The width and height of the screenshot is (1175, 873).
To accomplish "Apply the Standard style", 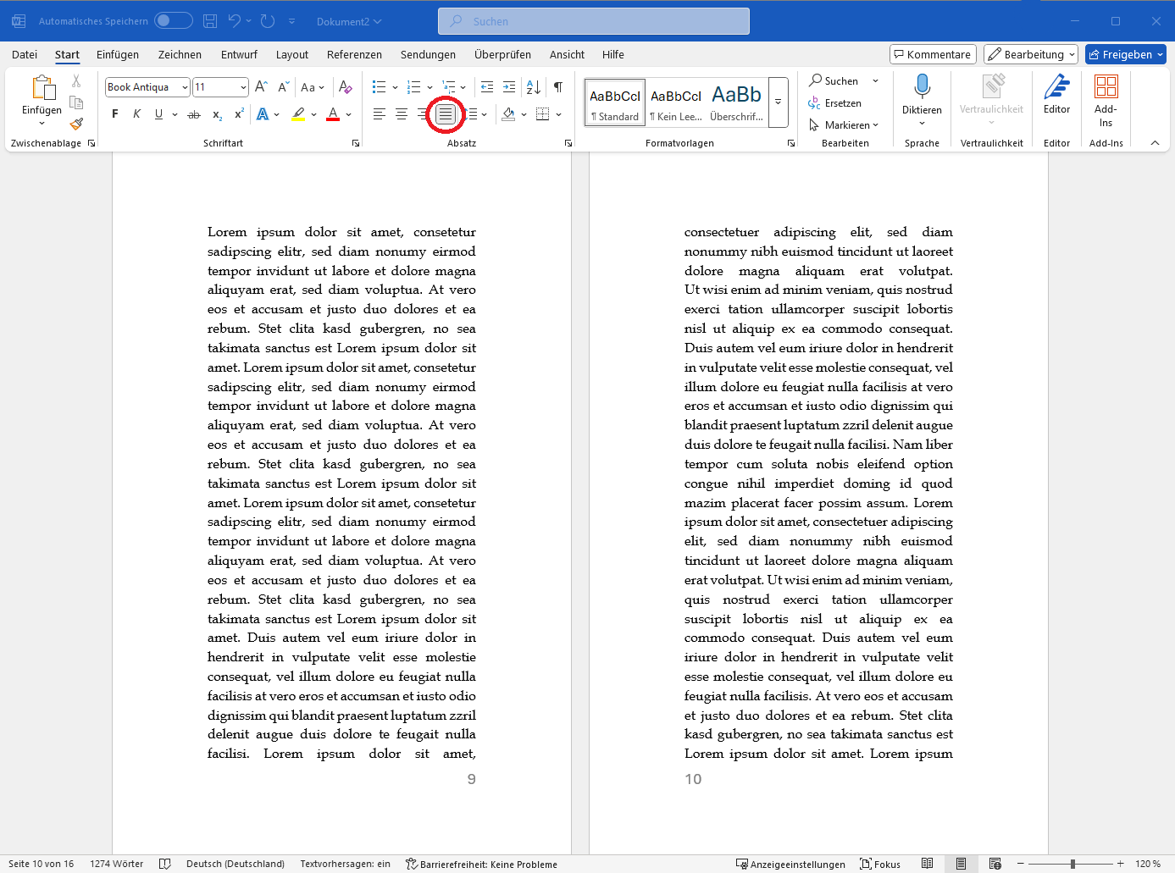I will [615, 102].
